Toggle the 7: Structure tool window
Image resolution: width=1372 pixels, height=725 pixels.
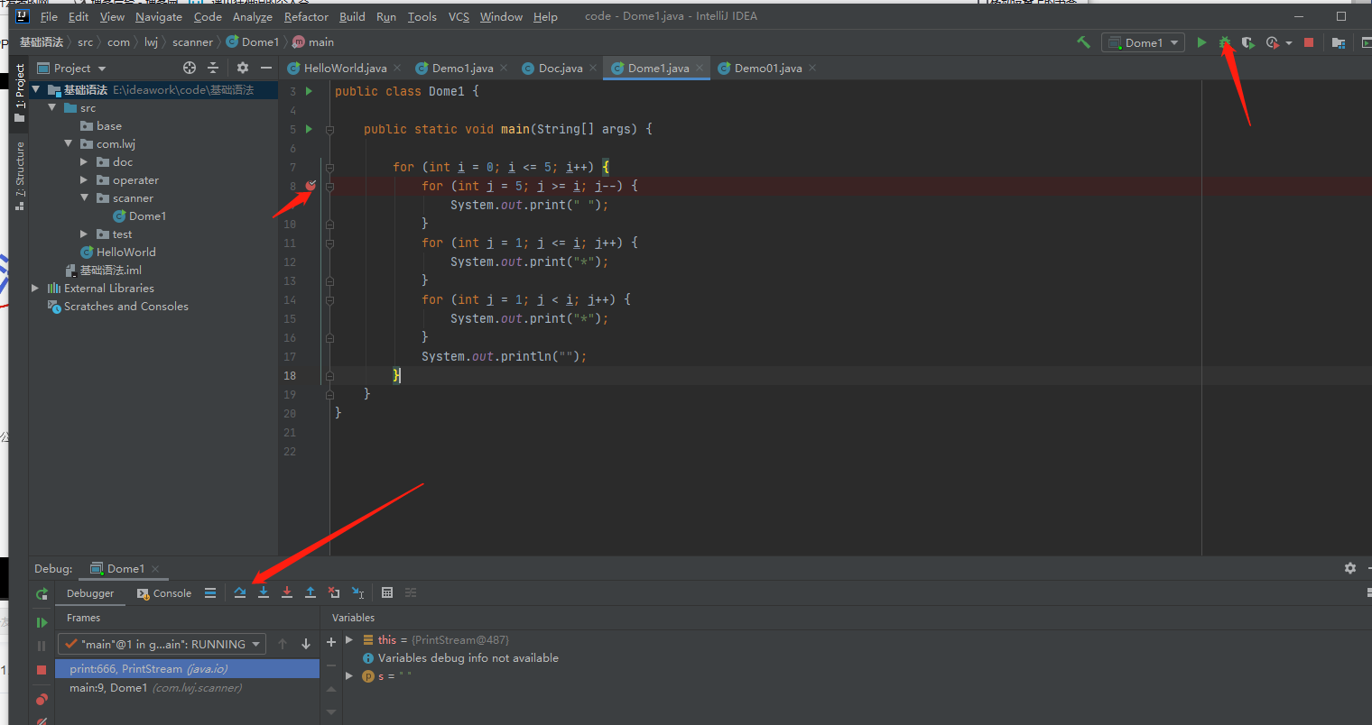[x=19, y=176]
